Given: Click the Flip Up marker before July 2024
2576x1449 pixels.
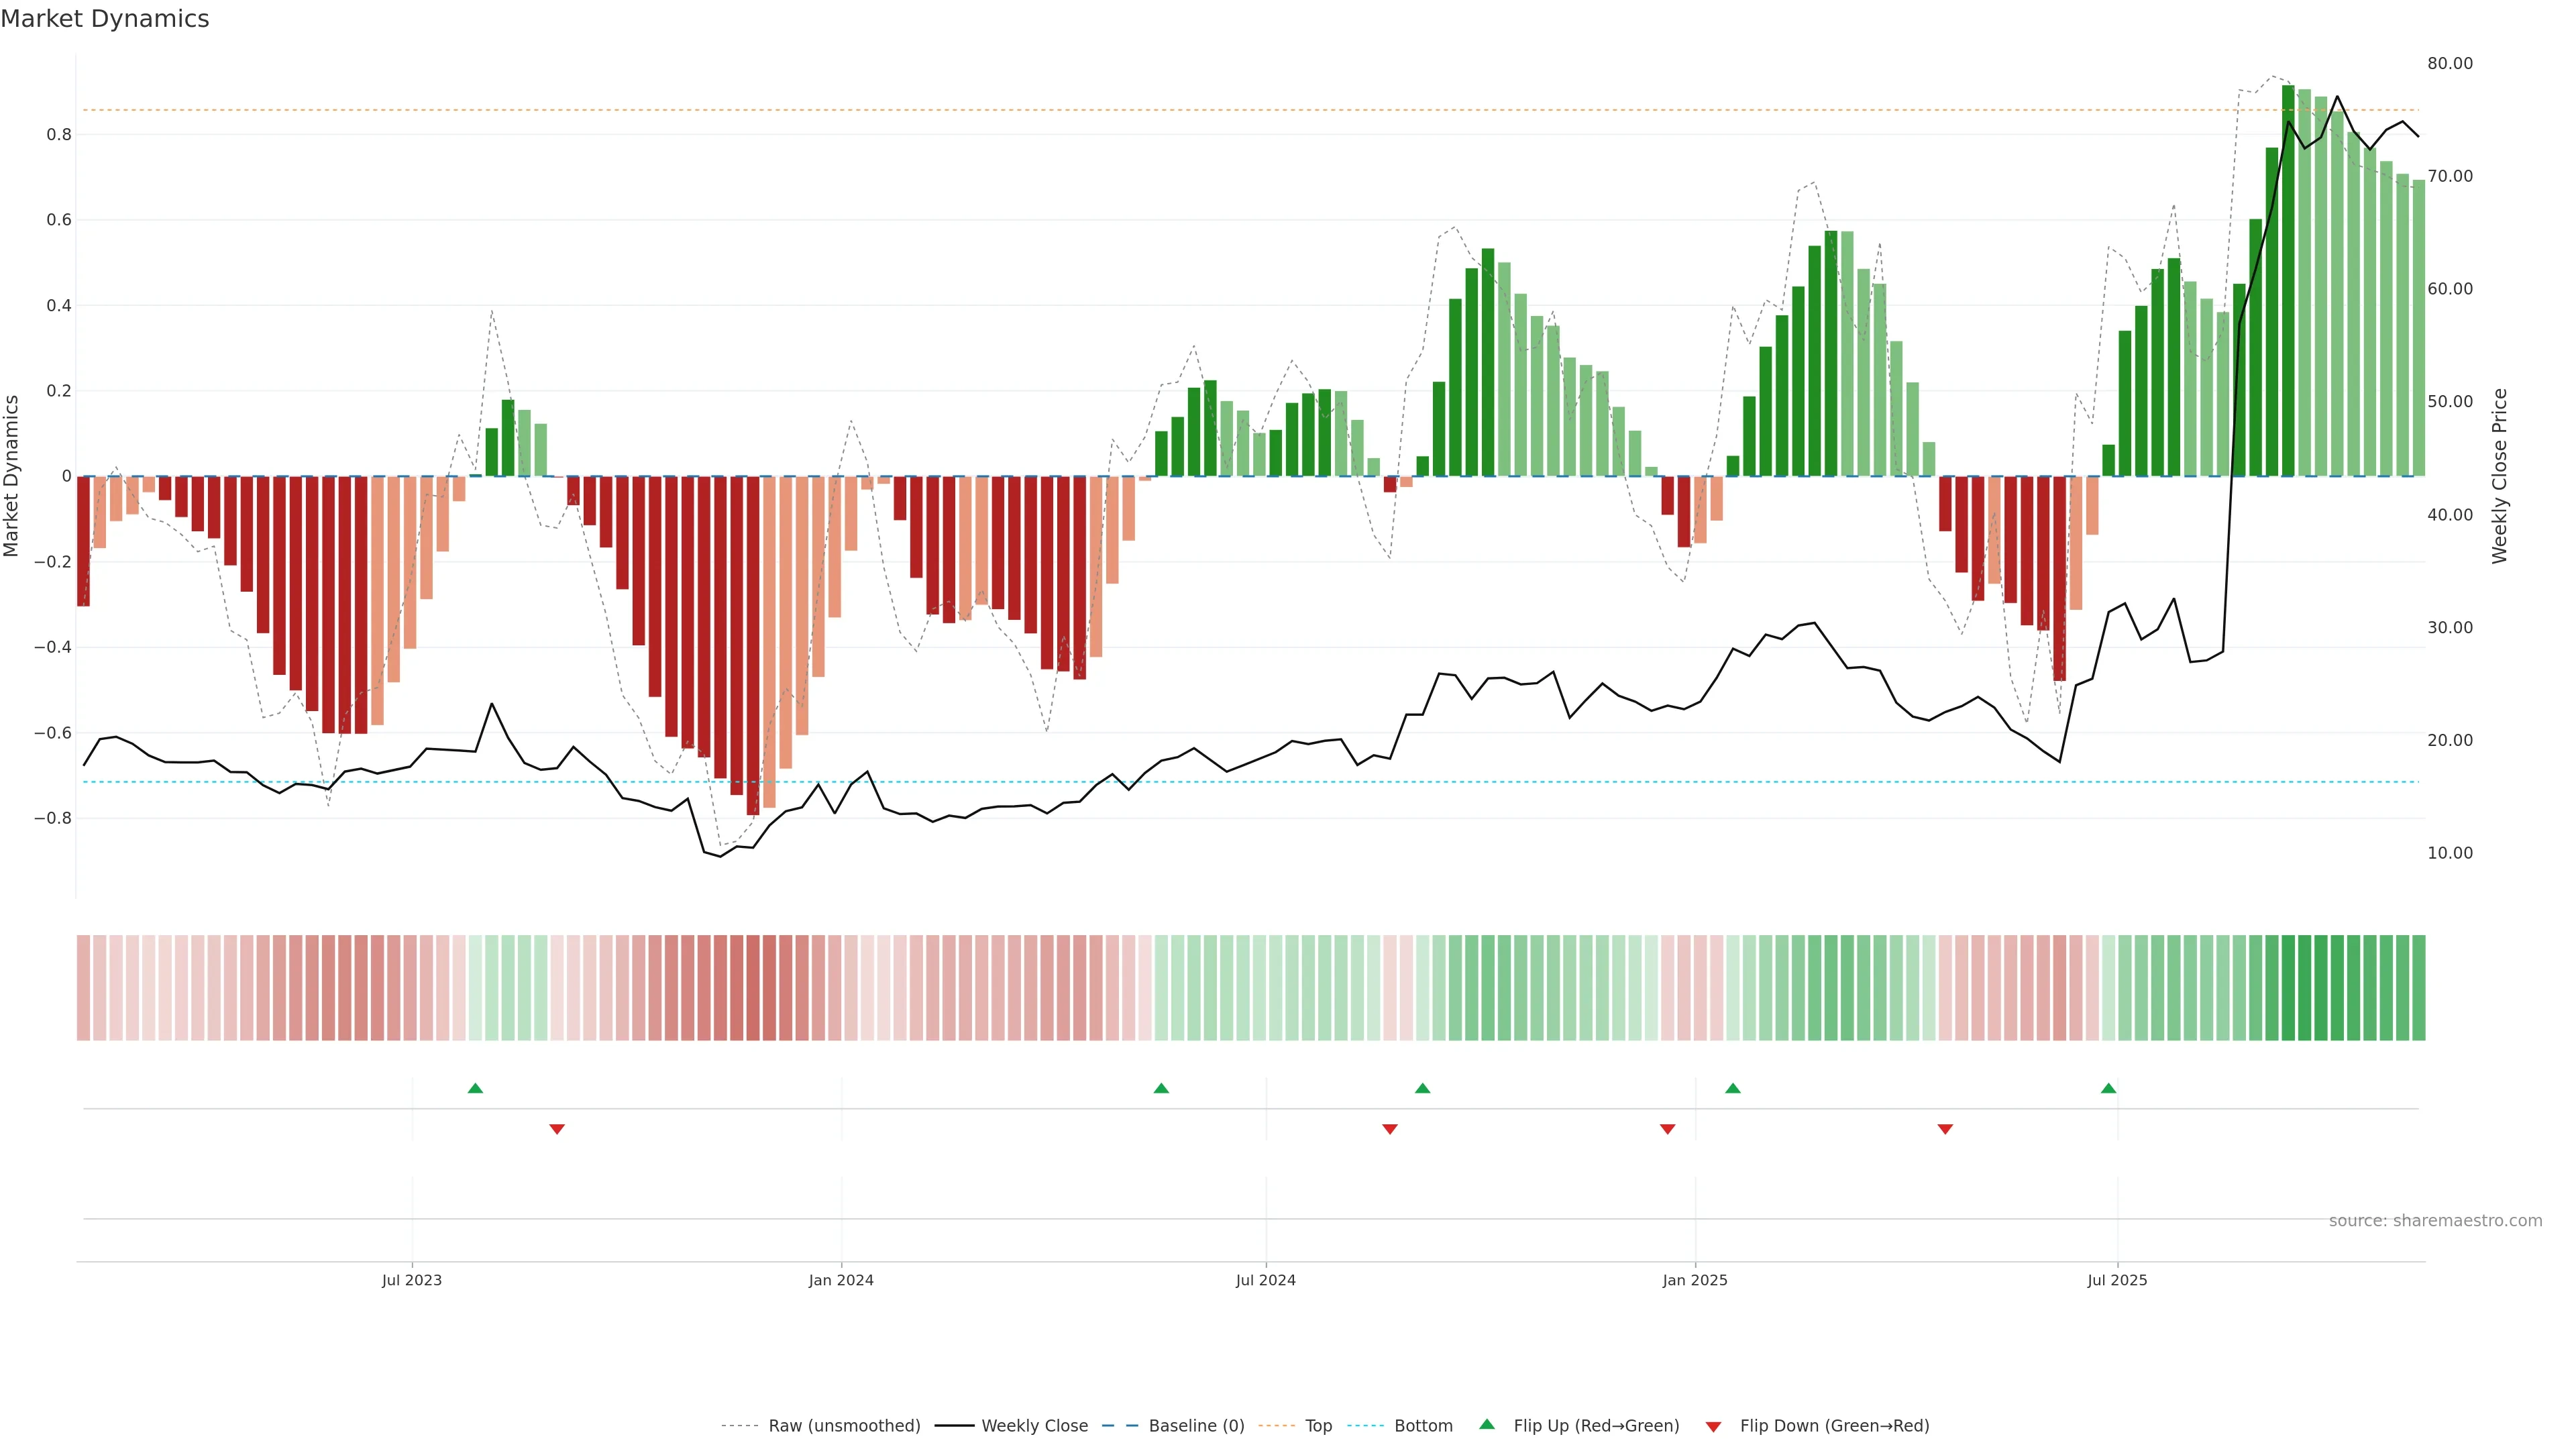Looking at the screenshot, I should click(1161, 1088).
